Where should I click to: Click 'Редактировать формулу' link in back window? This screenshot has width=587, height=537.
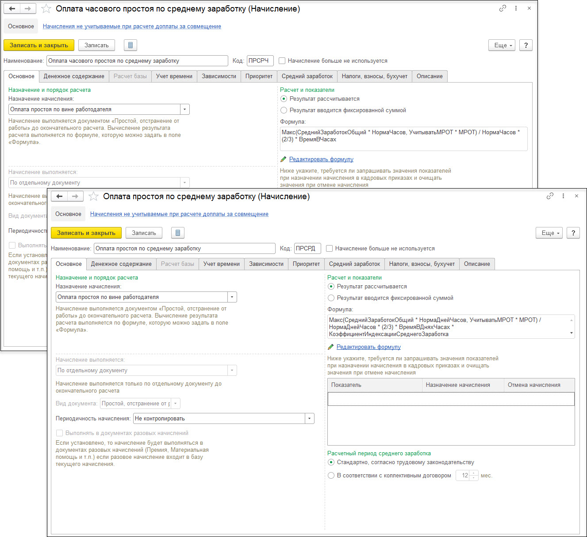coord(321,159)
